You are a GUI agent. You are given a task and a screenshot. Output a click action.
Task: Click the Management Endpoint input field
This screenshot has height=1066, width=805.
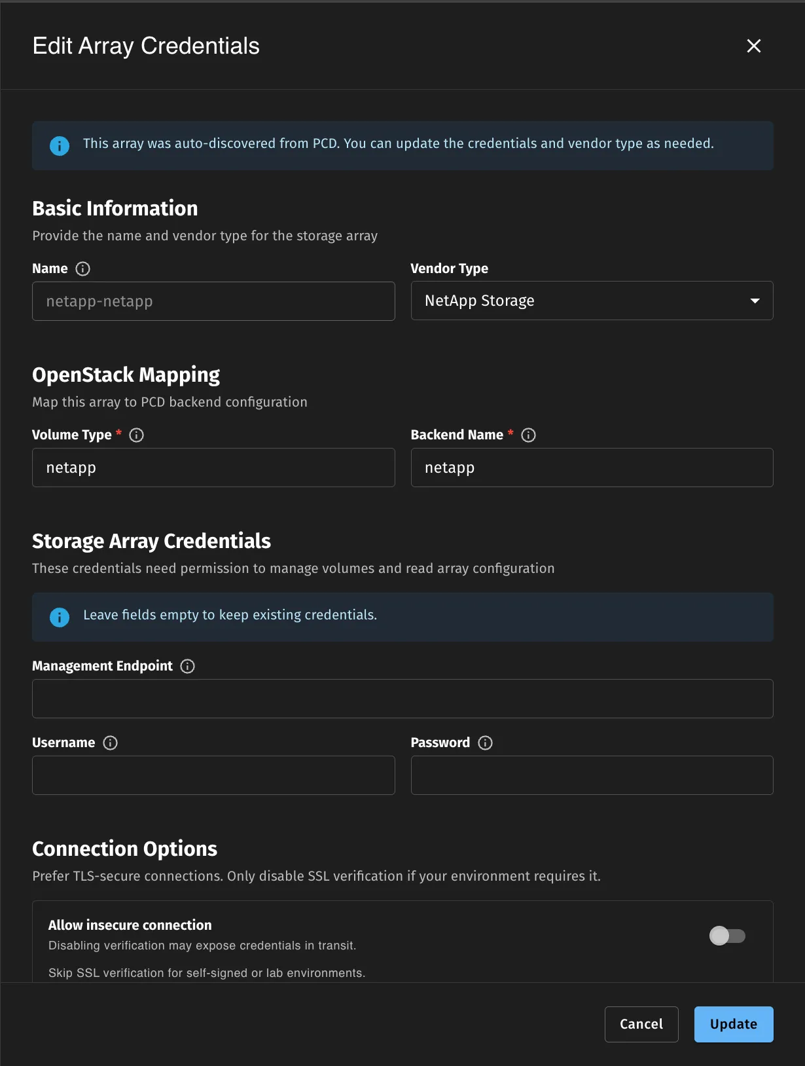pos(402,699)
